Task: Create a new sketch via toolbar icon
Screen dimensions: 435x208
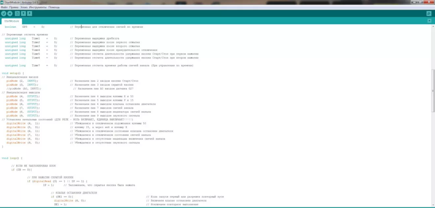Action: click(x=17, y=14)
